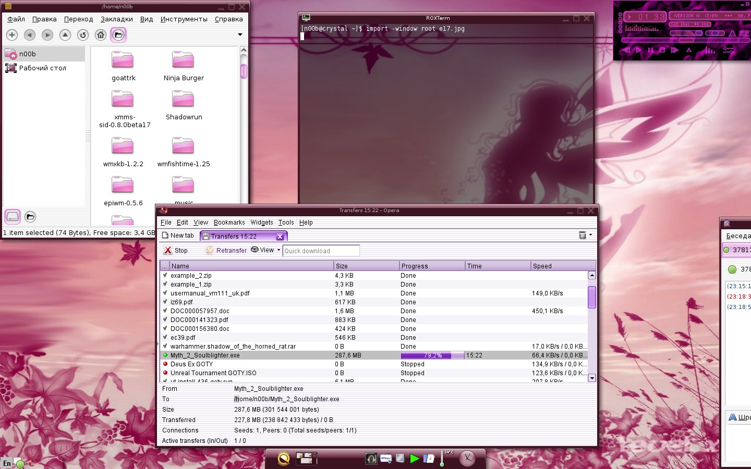The image size is (751, 469).
Task: Click the XMMS volume slider
Action: (687, 33)
